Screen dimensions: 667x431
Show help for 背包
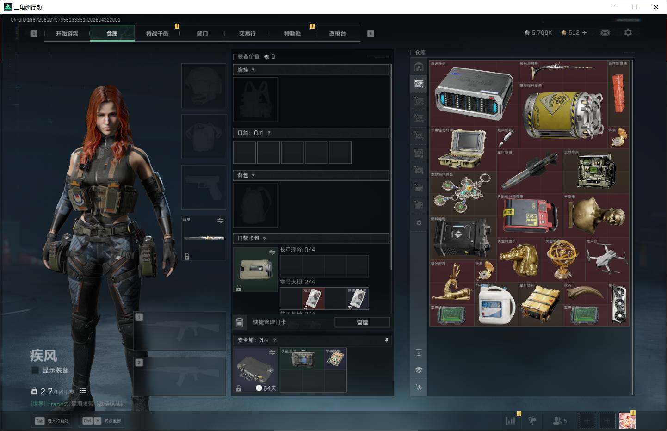253,175
